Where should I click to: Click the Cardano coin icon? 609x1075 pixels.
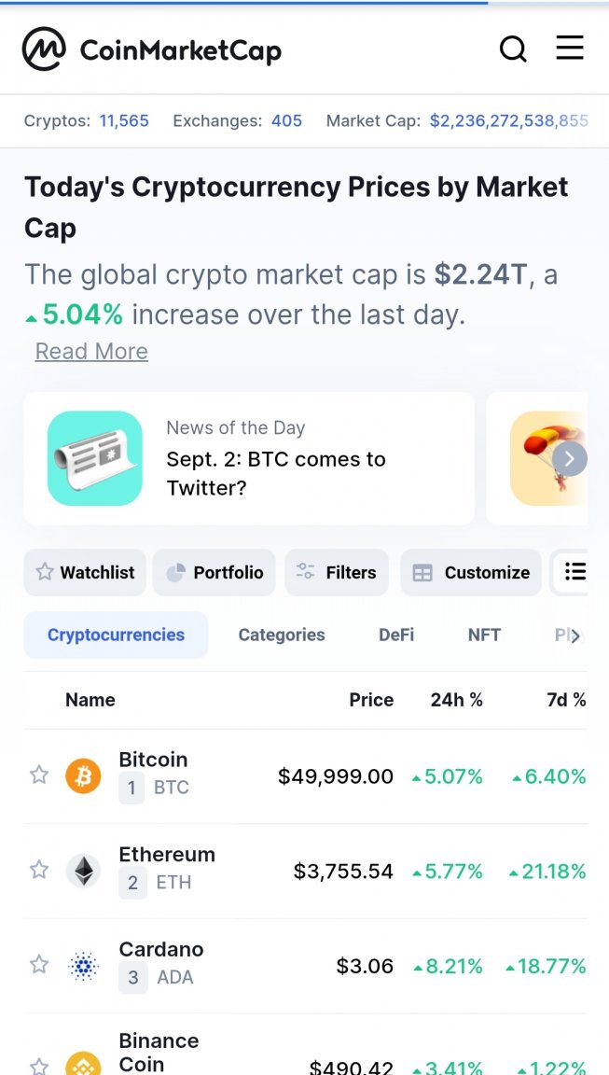[83, 966]
